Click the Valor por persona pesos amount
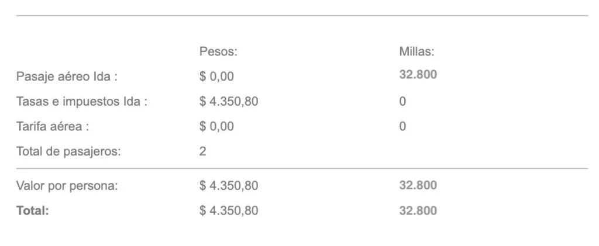The height and width of the screenshot is (246, 599). pos(229,186)
